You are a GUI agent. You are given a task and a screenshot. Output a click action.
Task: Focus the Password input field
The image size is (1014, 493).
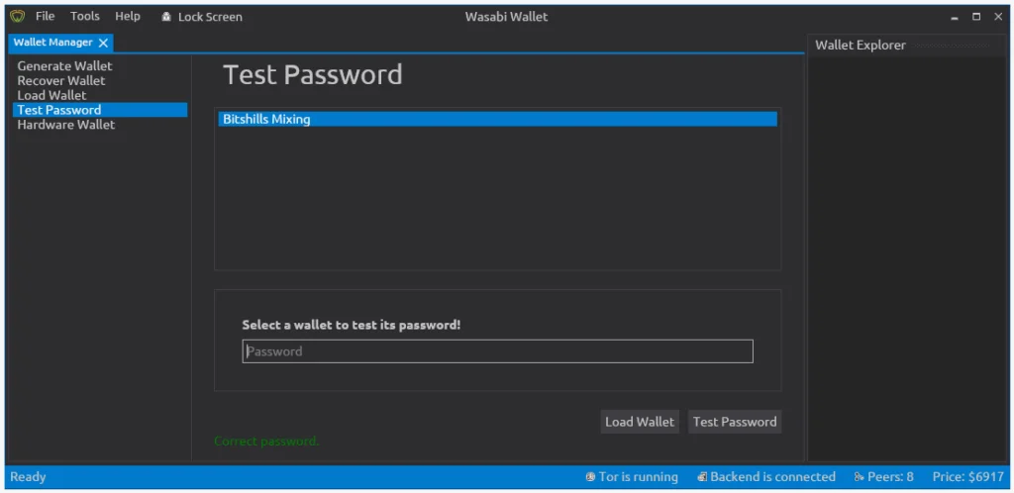[x=497, y=350]
